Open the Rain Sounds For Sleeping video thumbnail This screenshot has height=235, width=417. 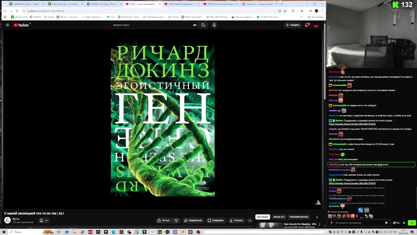coord(269,225)
